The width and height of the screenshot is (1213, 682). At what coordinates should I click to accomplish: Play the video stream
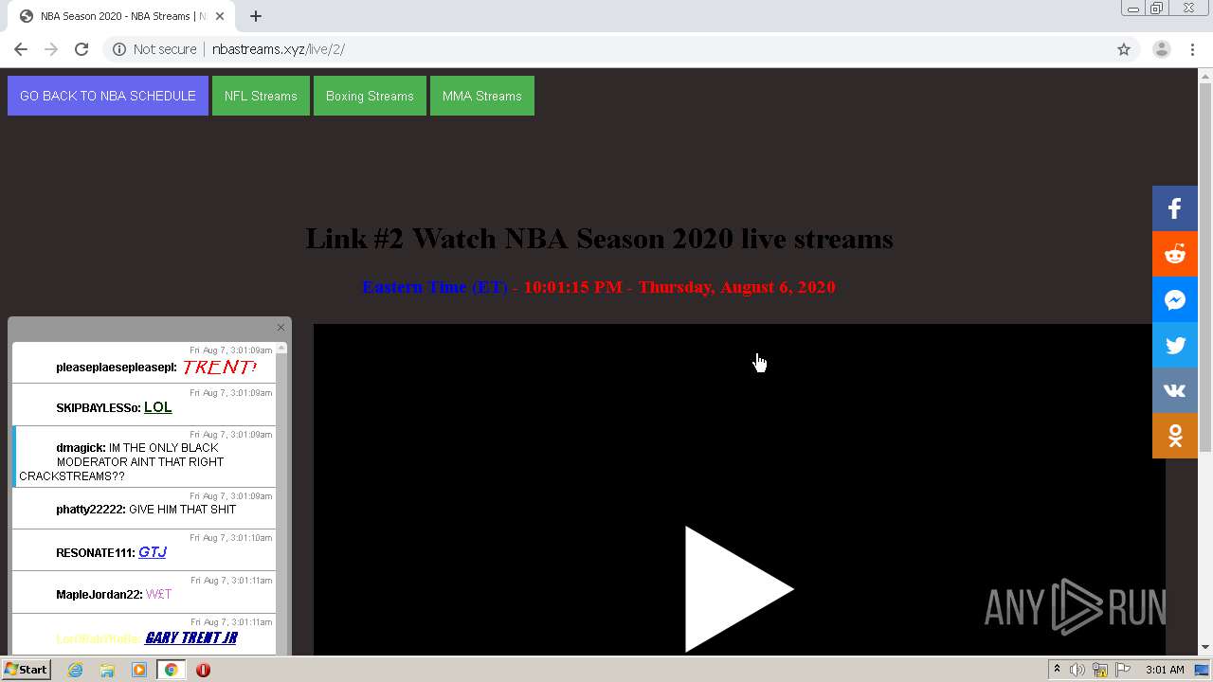pyautogui.click(x=739, y=589)
